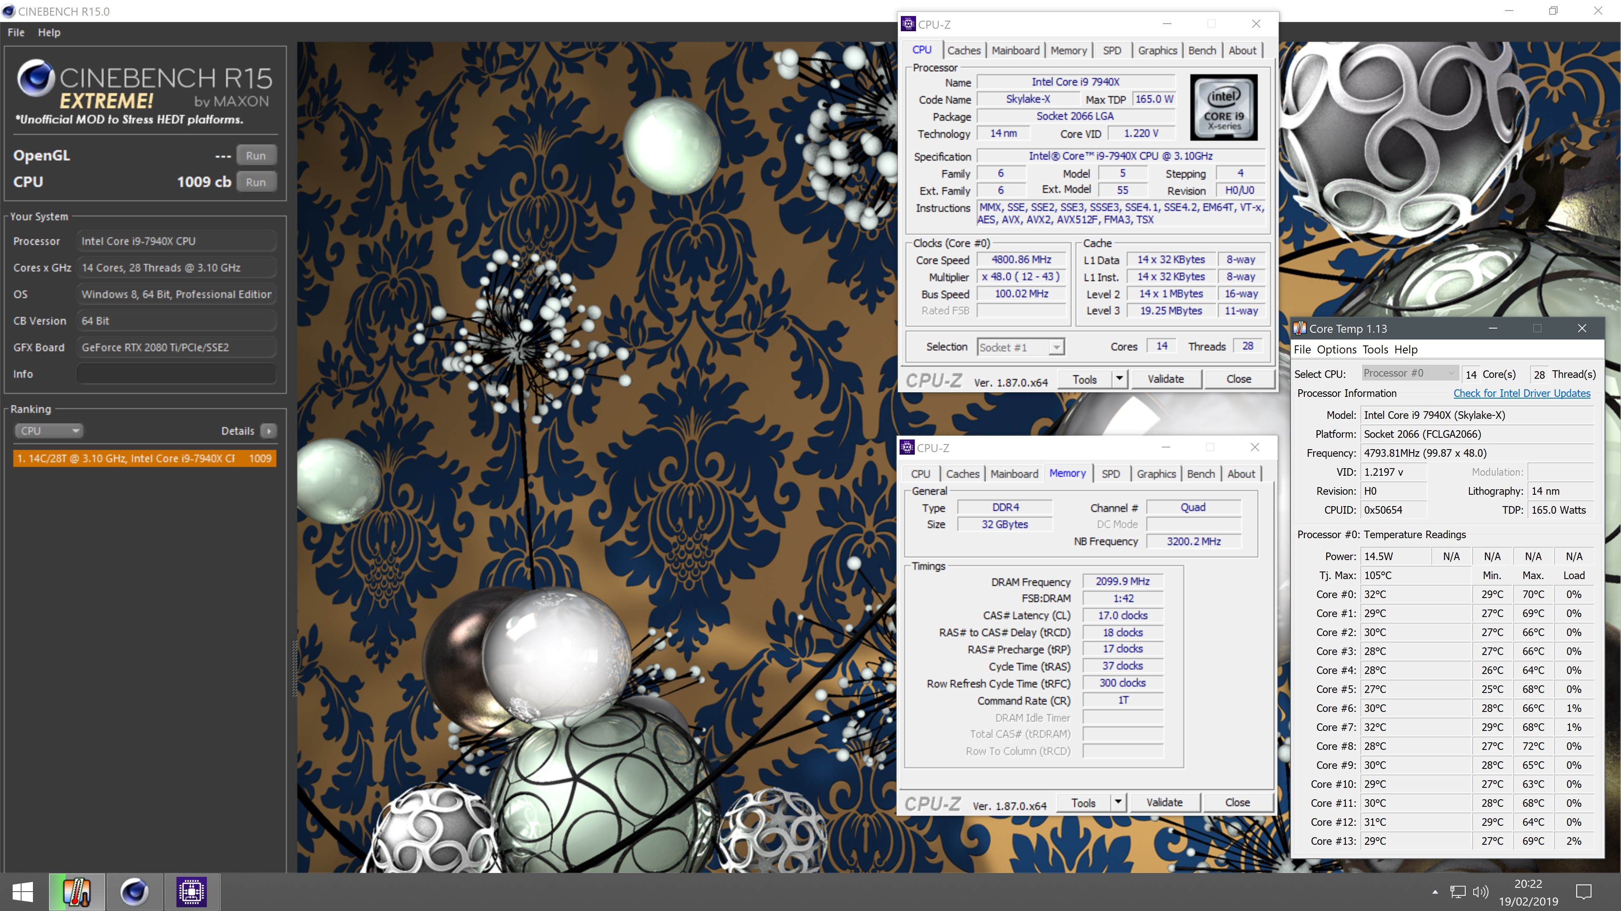This screenshot has width=1621, height=911.
Task: Click the 1009 cb CPU score
Action: point(204,182)
